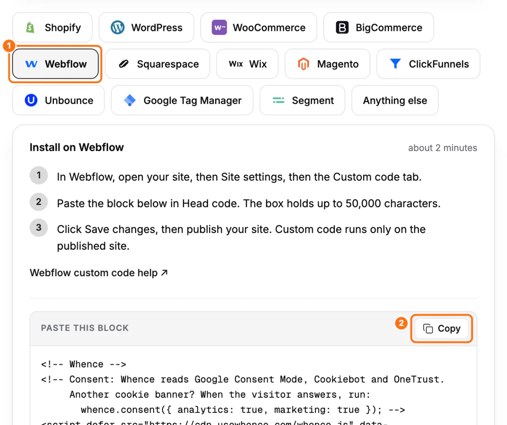Viewport: 507px width, 425px height.
Task: Click step 3 text about Save changes
Action: coord(241,237)
